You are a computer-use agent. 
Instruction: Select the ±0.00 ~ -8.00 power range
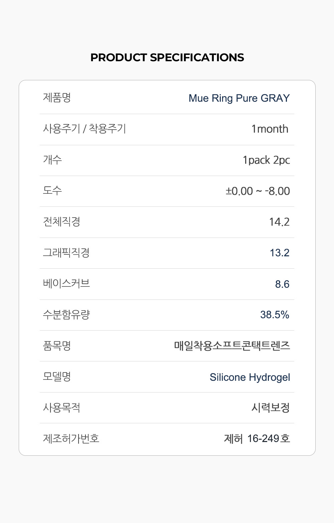pyautogui.click(x=258, y=191)
